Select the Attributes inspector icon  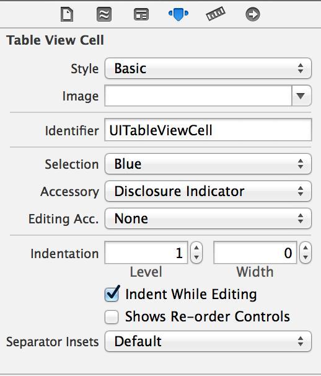pos(178,14)
